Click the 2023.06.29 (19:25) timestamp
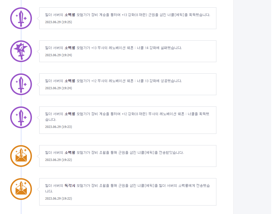The image size is (274, 214). coord(58,22)
